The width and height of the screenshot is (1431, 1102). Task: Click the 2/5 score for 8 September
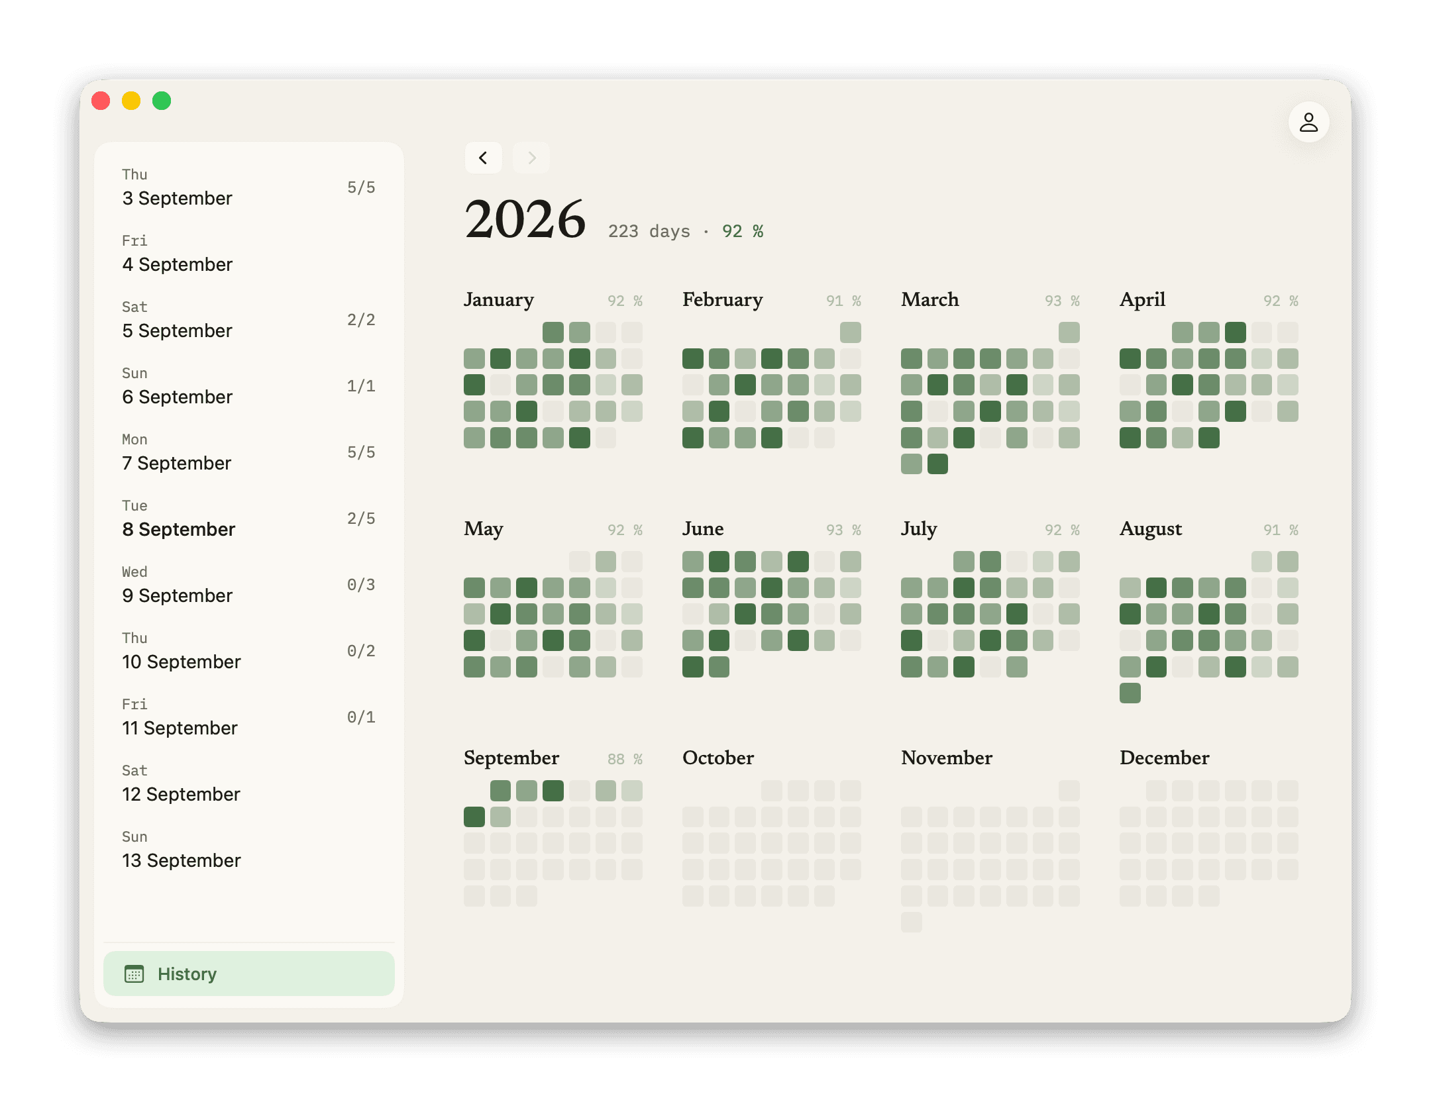(361, 519)
